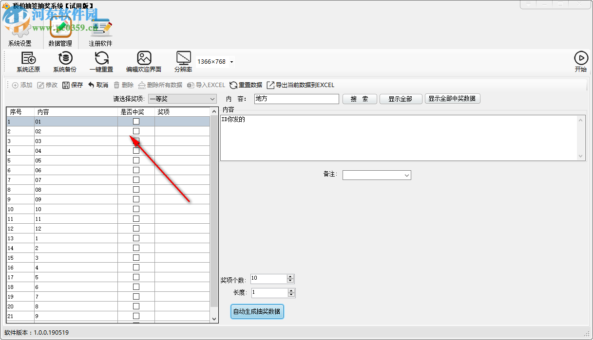
Task: Toggle 是否中奖 checkbox in sequence row 19
Action: point(136,297)
